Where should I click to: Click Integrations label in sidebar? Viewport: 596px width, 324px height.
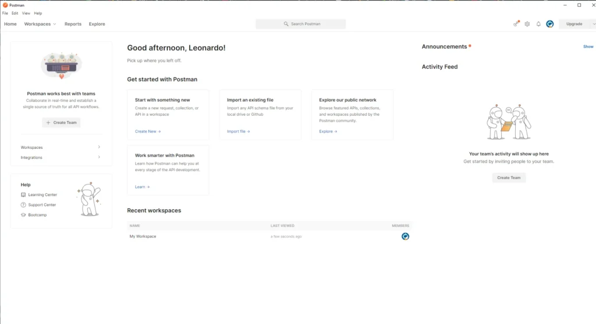[x=31, y=157]
